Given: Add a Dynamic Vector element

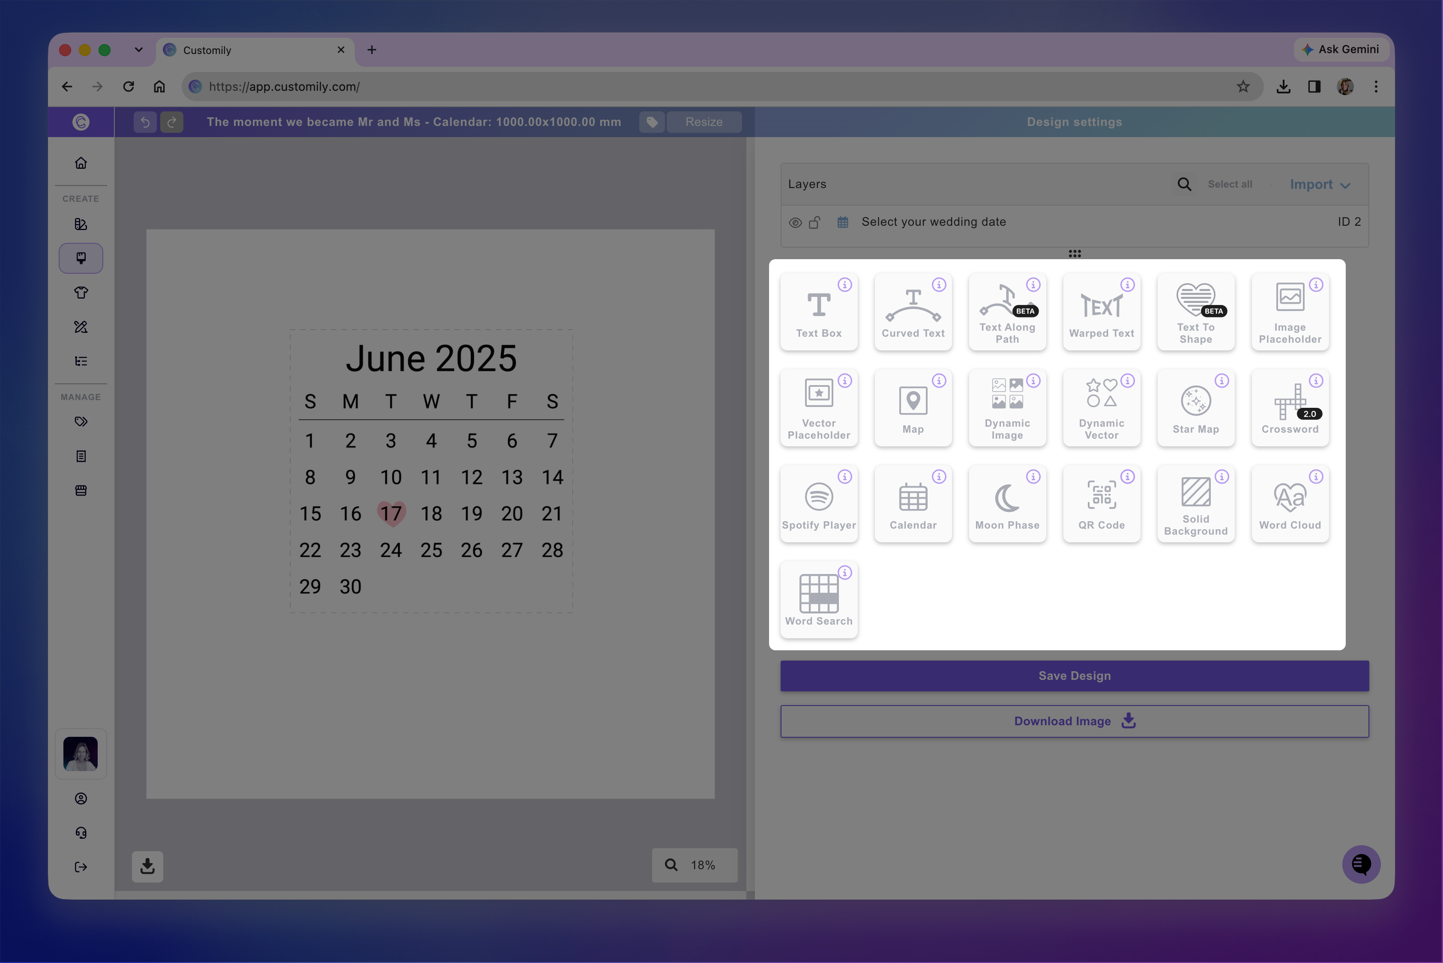Looking at the screenshot, I should pos(1102,408).
